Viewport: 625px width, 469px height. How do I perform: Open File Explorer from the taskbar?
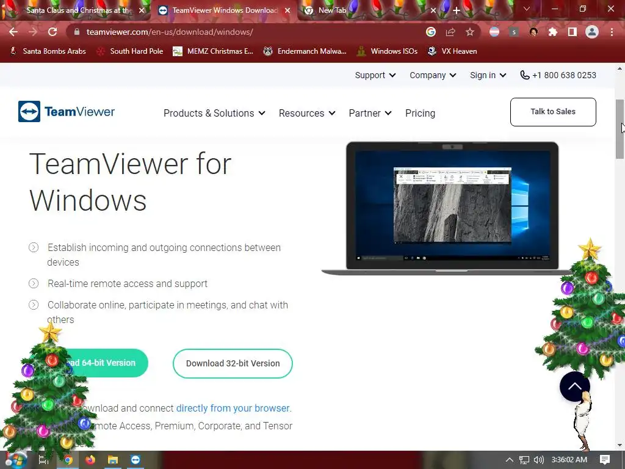point(113,460)
